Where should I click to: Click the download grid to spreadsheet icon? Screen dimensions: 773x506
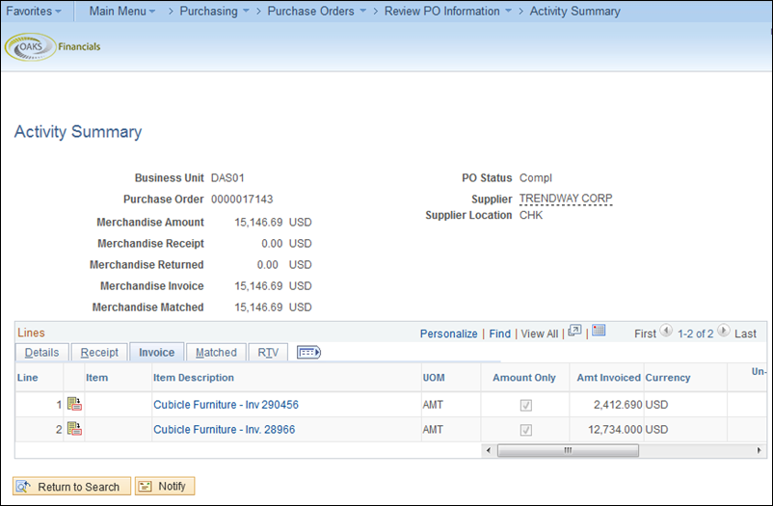[x=599, y=331]
